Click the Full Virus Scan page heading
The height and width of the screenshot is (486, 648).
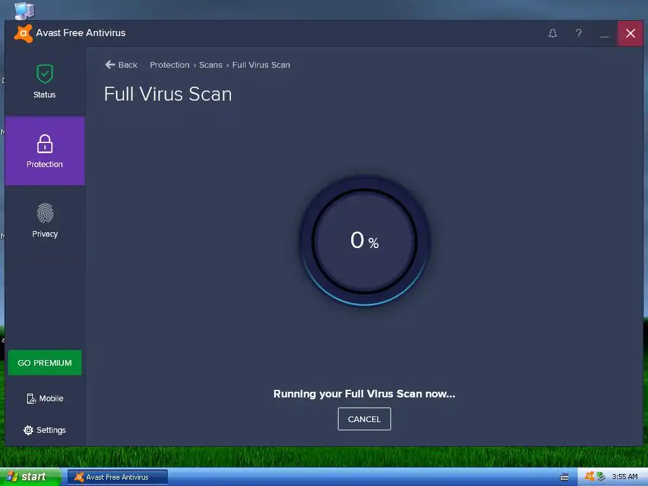click(168, 94)
